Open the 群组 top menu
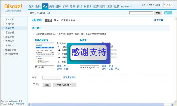 point(80,7)
